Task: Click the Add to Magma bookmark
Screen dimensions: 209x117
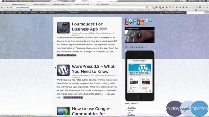Action: [62, 10]
